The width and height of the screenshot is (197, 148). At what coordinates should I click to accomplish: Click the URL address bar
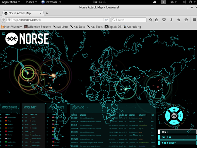pyautogui.click(x=58, y=20)
